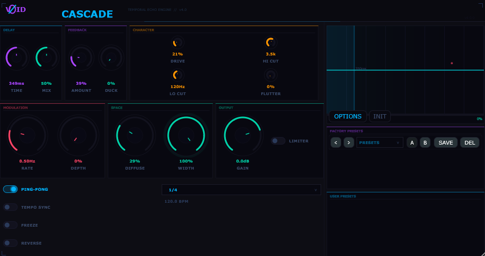
Task: Click the HI CUT knob
Action: point(271,42)
